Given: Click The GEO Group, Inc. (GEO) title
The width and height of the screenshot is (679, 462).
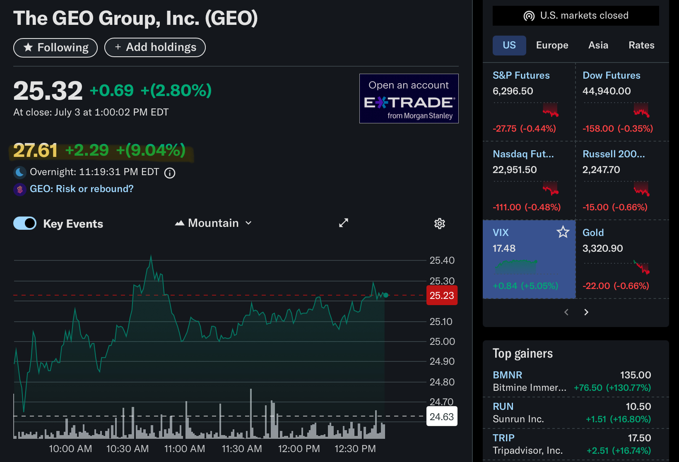Looking at the screenshot, I should 135,18.
